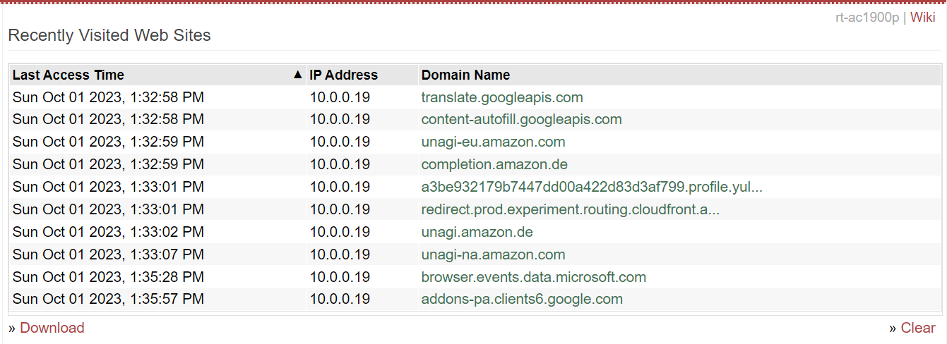Select the 1:35:57 PM access time row

point(475,300)
